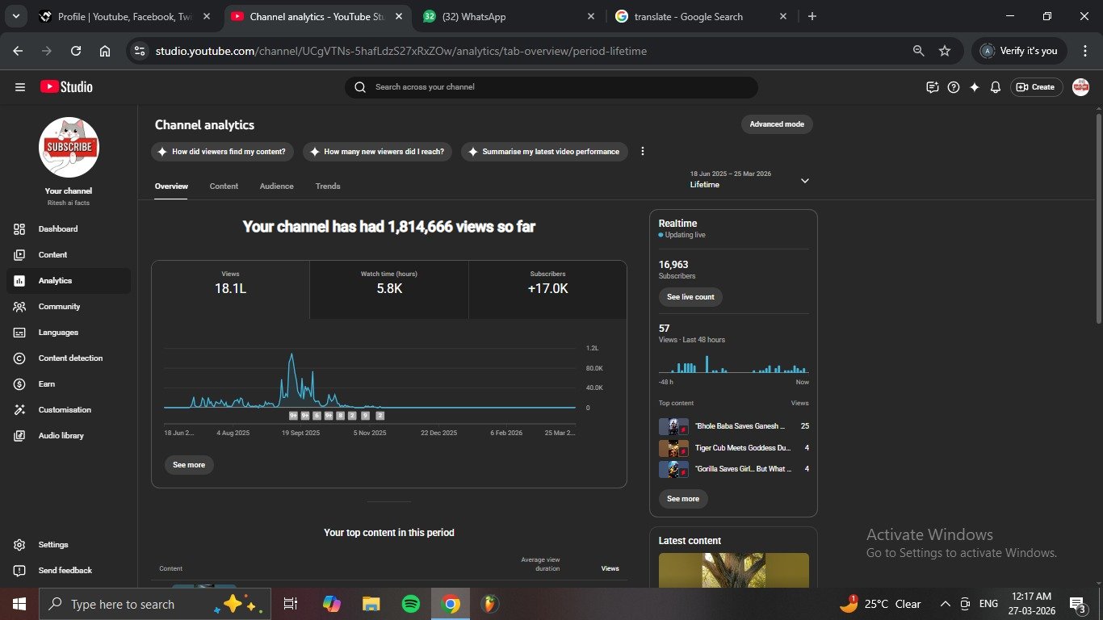Click the notifications bell icon
1103x620 pixels.
(x=996, y=87)
